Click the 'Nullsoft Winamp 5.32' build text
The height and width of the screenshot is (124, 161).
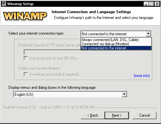tap(49, 107)
